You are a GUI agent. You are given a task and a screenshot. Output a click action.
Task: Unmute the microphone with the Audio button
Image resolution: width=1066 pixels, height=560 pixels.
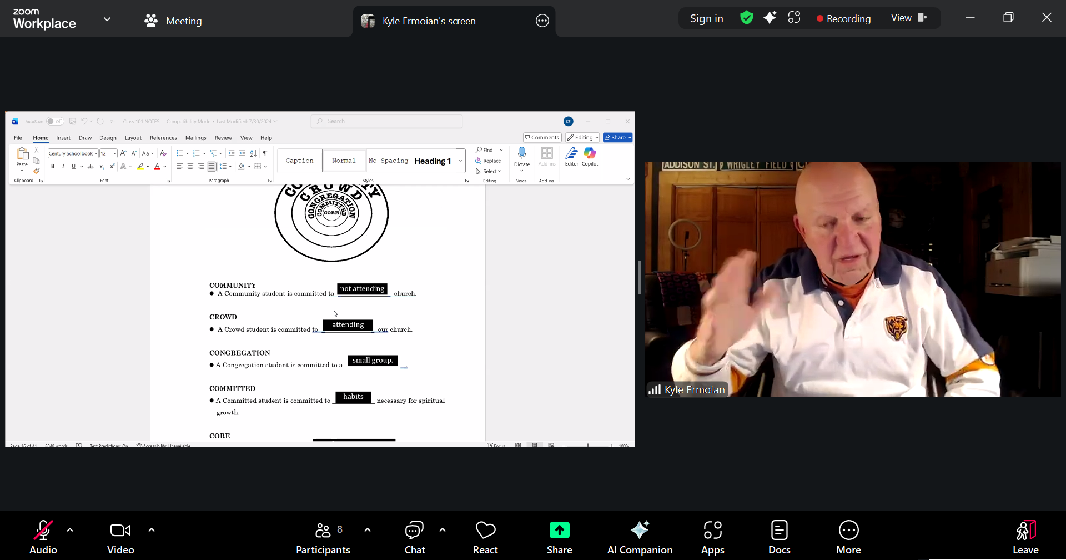pyautogui.click(x=43, y=537)
